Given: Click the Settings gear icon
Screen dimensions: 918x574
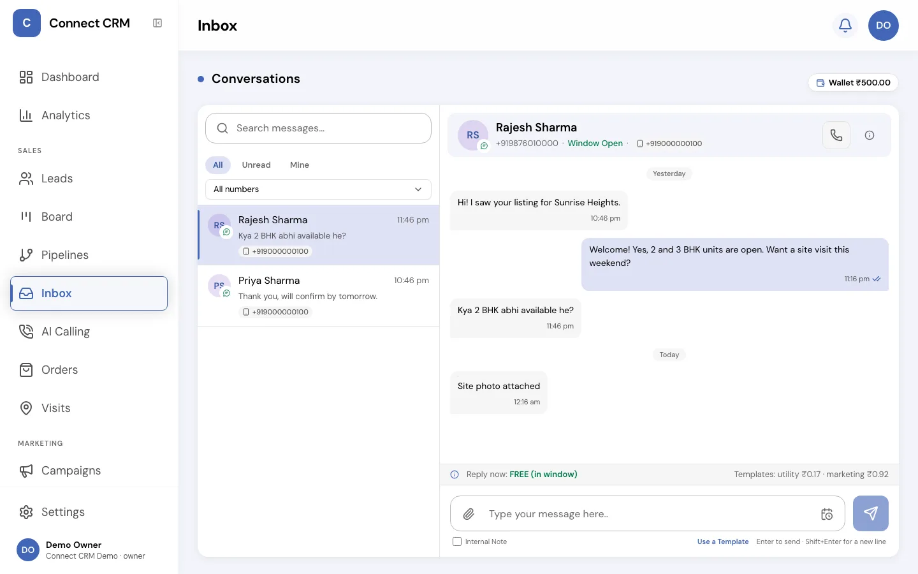Looking at the screenshot, I should pyautogui.click(x=26, y=512).
